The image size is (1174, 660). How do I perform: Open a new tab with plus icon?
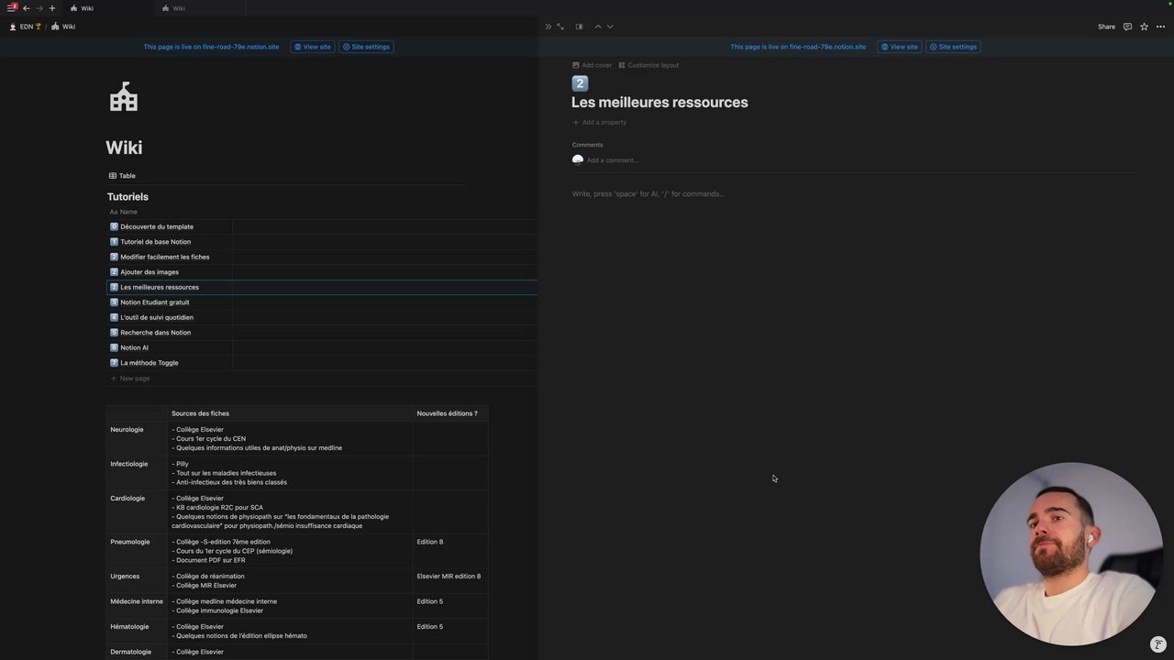pos(51,8)
